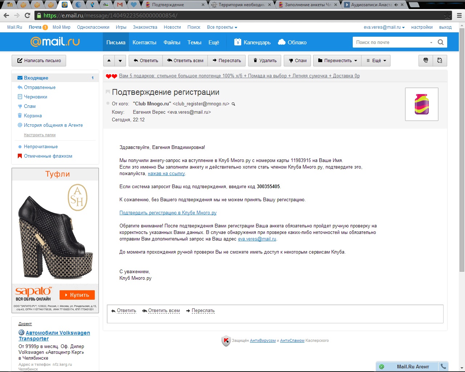The width and height of the screenshot is (465, 372).
Task: Close the 'Подтверждение' browser tab
Action: tap(203, 5)
